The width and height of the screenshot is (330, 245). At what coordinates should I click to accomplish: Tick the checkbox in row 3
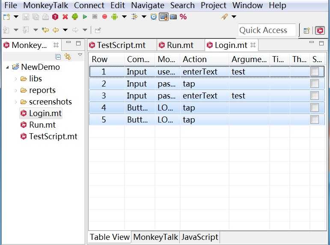(x=315, y=96)
